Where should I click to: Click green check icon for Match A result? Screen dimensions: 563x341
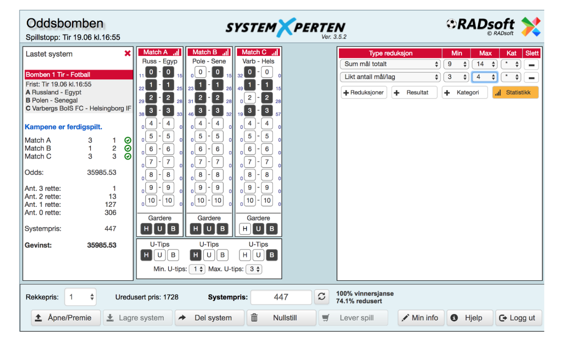(128, 141)
